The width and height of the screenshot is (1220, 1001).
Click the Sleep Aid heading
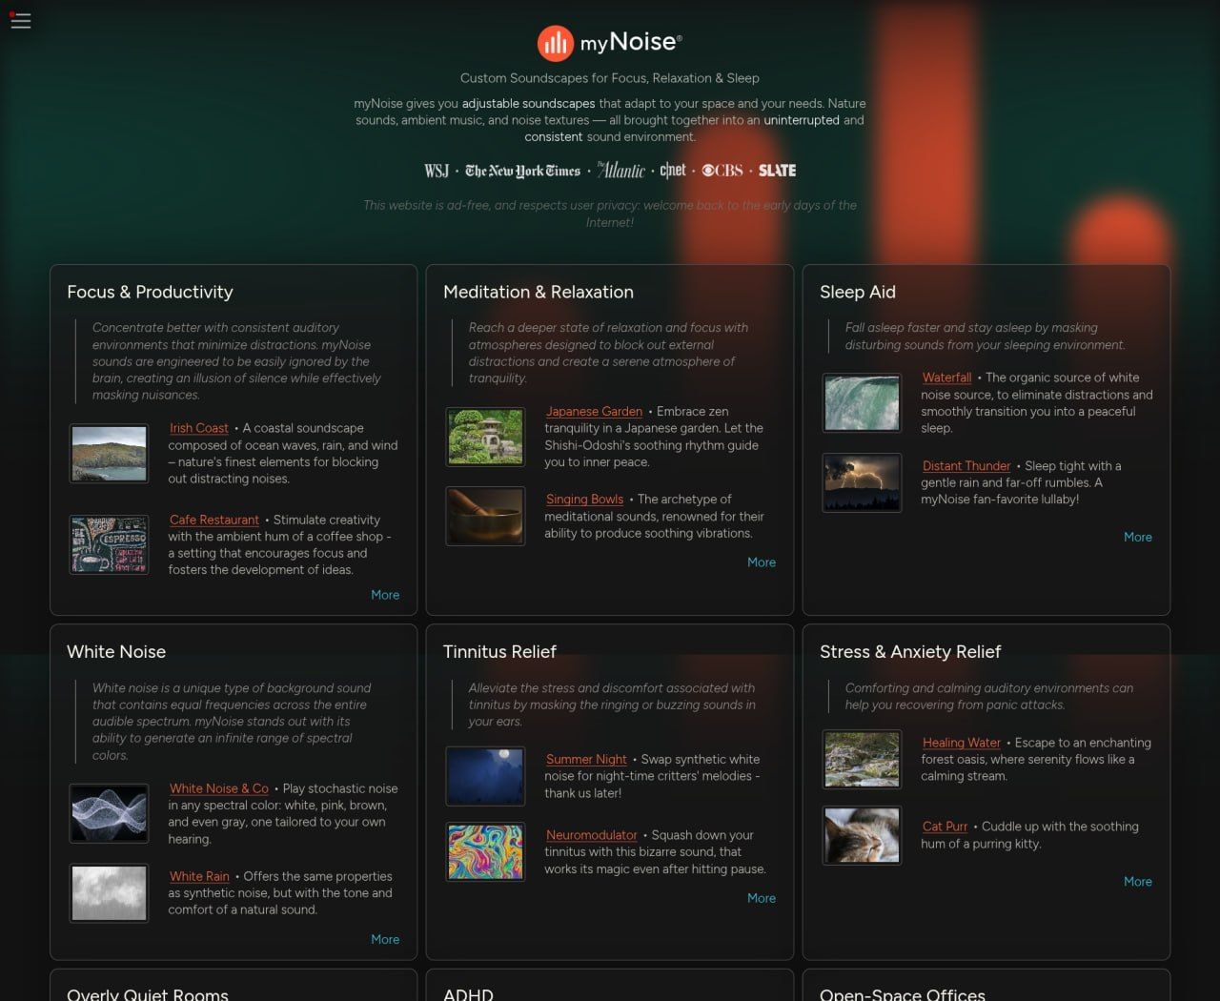coord(858,292)
